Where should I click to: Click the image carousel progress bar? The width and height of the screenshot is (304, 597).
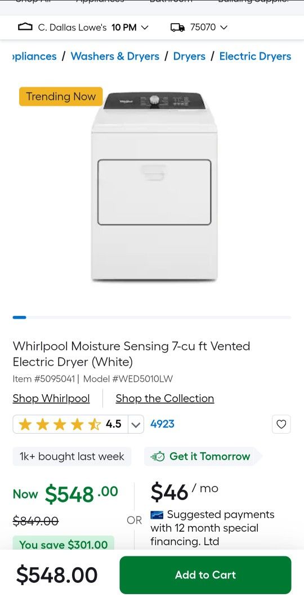tap(152, 317)
